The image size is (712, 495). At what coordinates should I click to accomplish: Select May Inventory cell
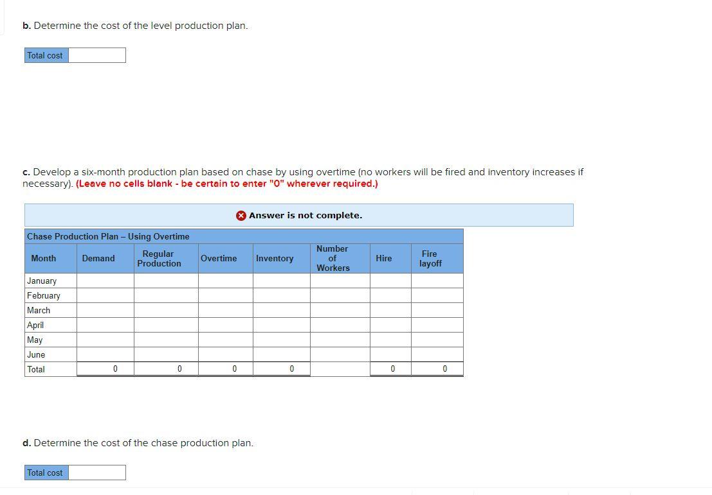pyautogui.click(x=282, y=340)
